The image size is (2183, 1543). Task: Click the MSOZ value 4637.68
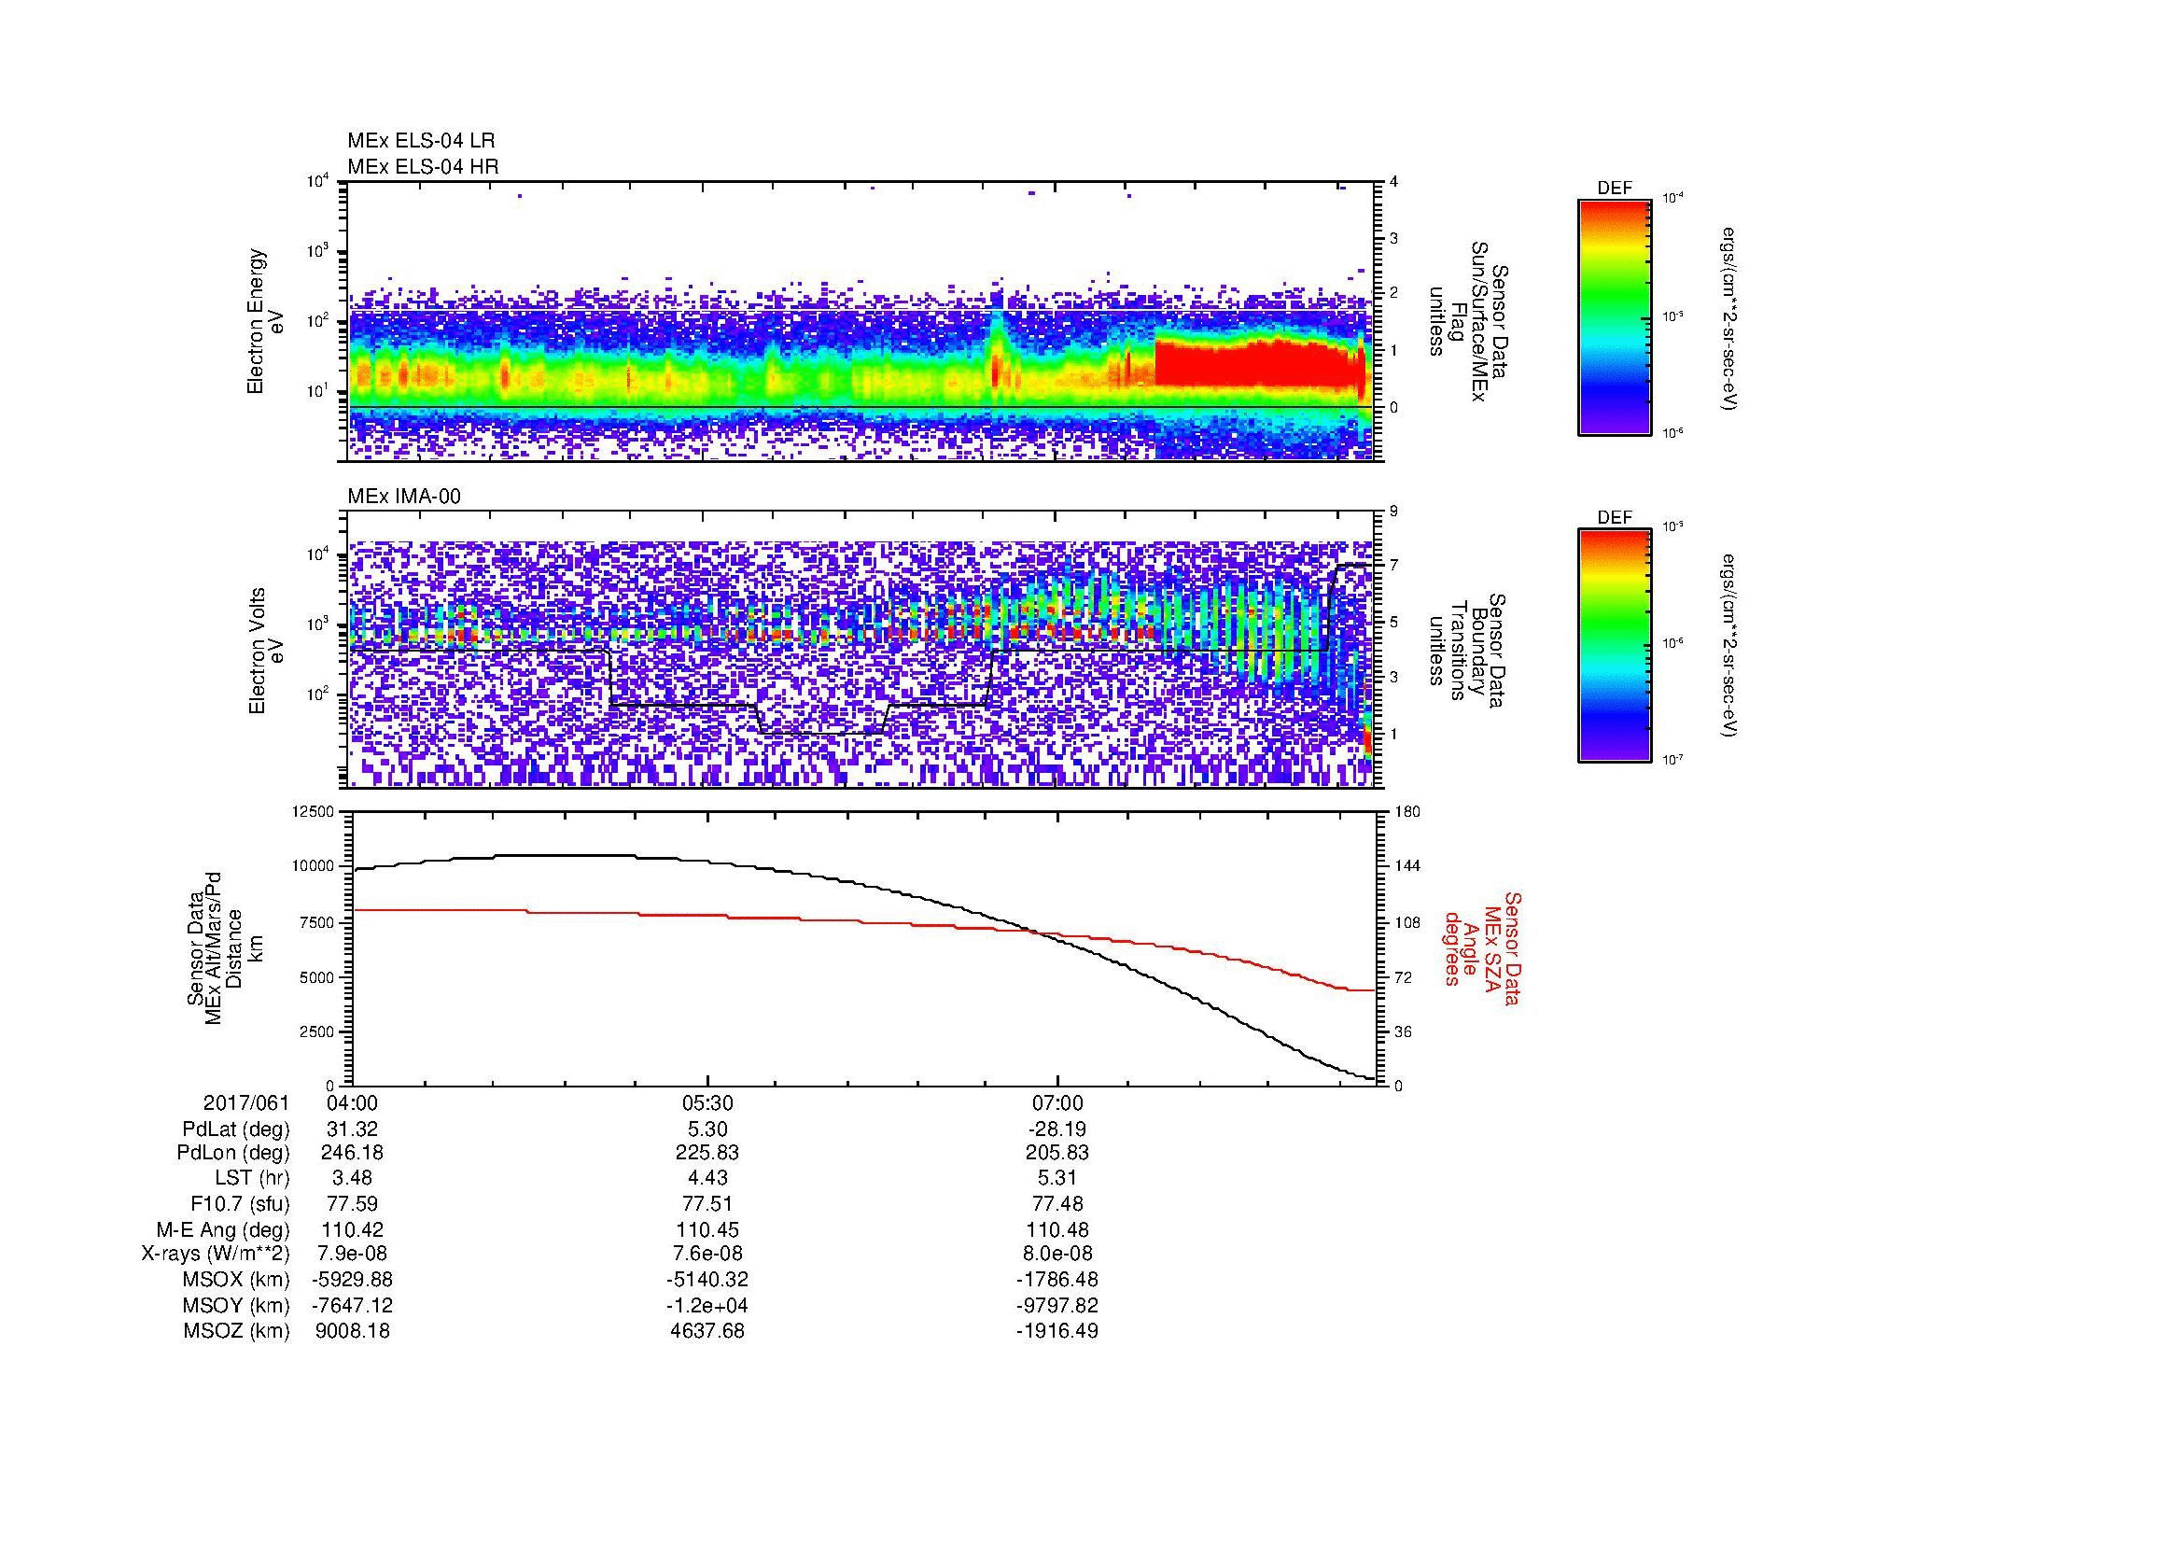click(707, 1331)
